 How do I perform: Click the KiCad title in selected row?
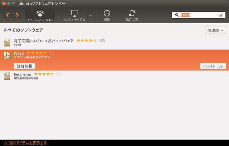(x=19, y=53)
